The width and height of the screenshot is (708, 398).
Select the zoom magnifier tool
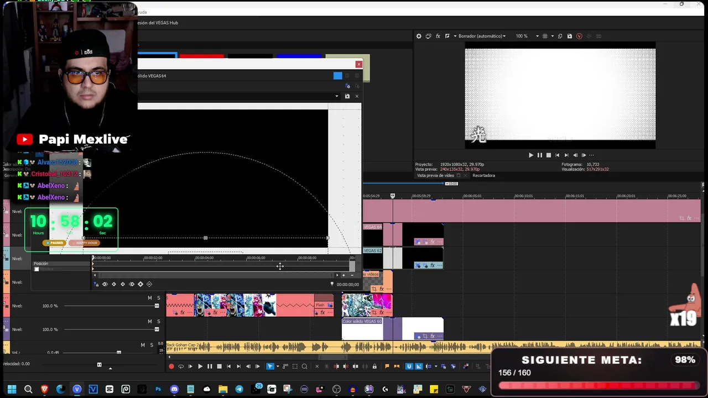tap(304, 366)
